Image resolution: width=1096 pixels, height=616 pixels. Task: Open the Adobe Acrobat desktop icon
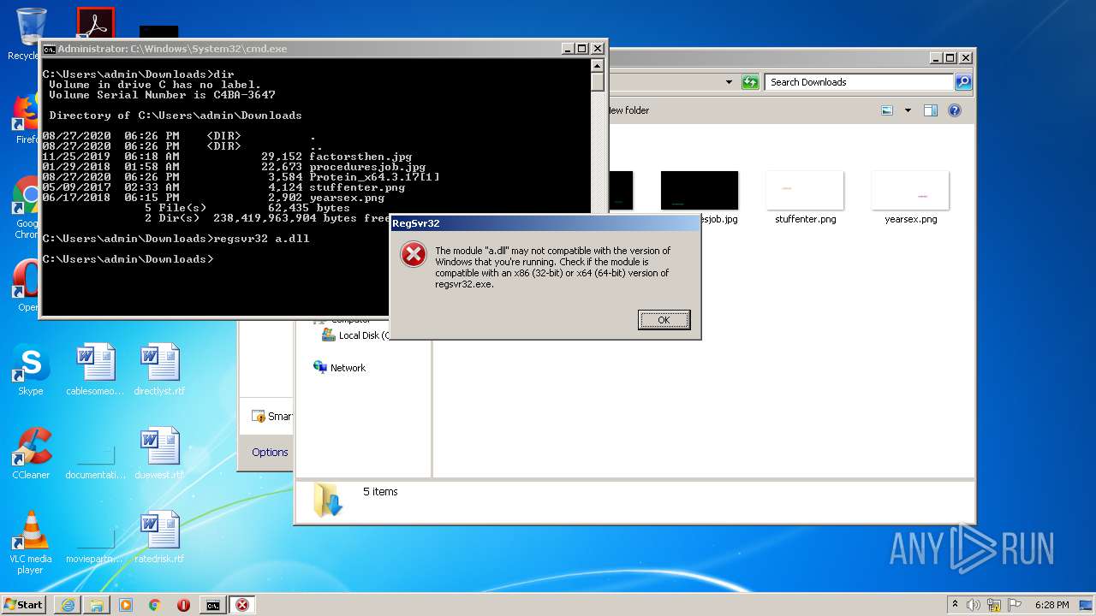click(95, 23)
